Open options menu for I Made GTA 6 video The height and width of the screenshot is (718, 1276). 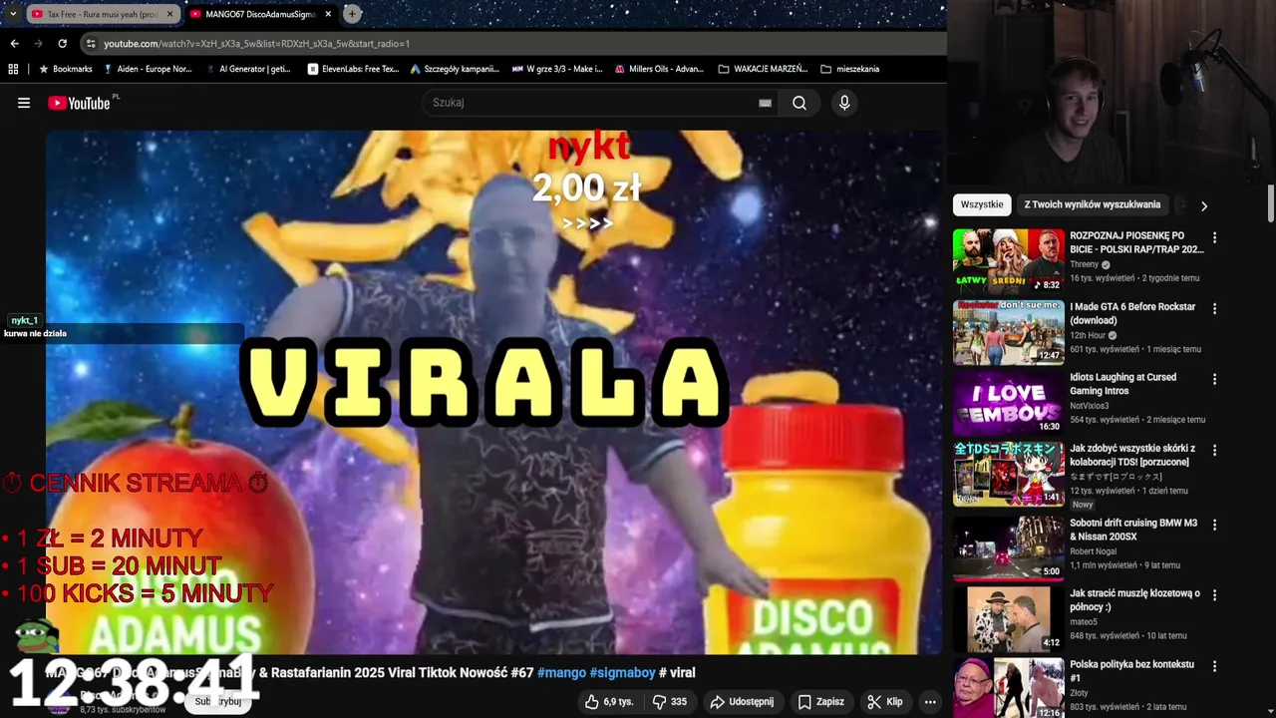(x=1214, y=309)
